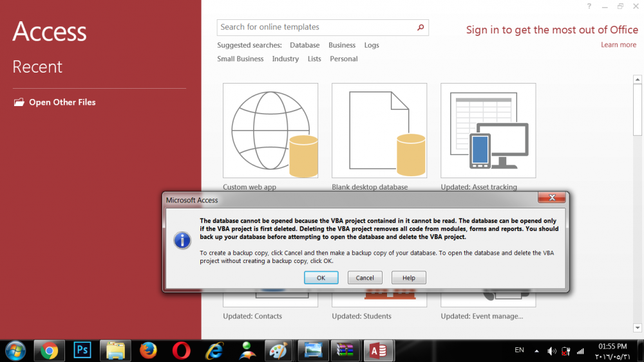Viewport: 644px width, 362px height.
Task: Click the EN language indicator
Action: coord(519,350)
